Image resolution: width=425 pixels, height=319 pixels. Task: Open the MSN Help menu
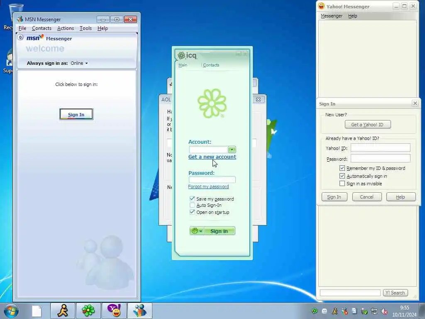coord(103,28)
